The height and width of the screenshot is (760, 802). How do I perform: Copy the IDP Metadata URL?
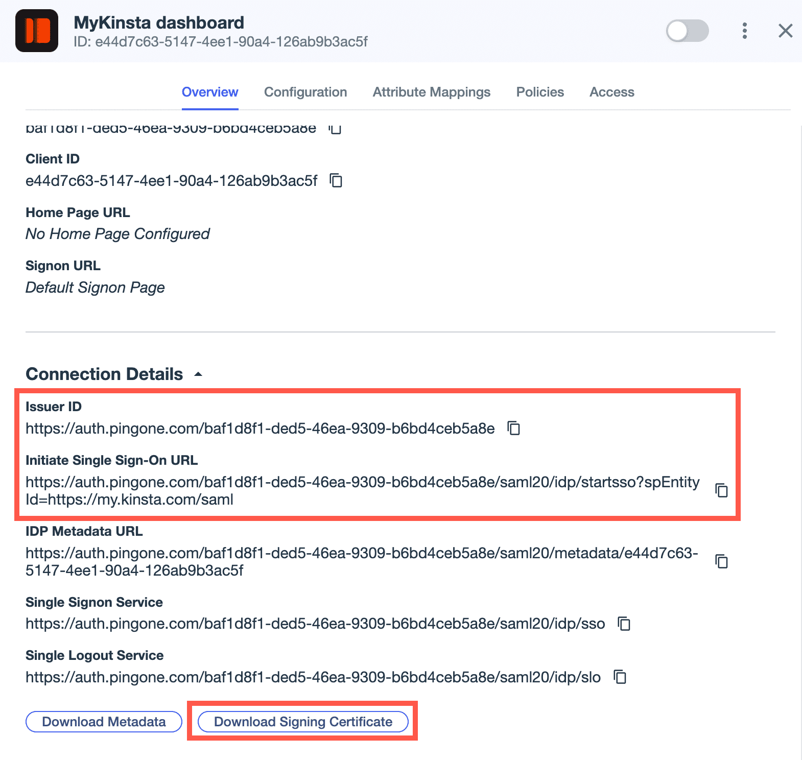tap(722, 562)
